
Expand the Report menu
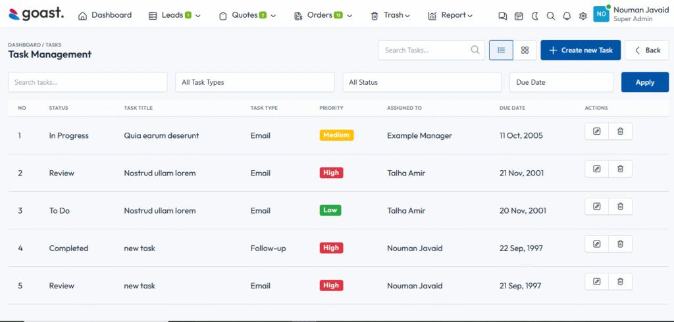pos(450,16)
